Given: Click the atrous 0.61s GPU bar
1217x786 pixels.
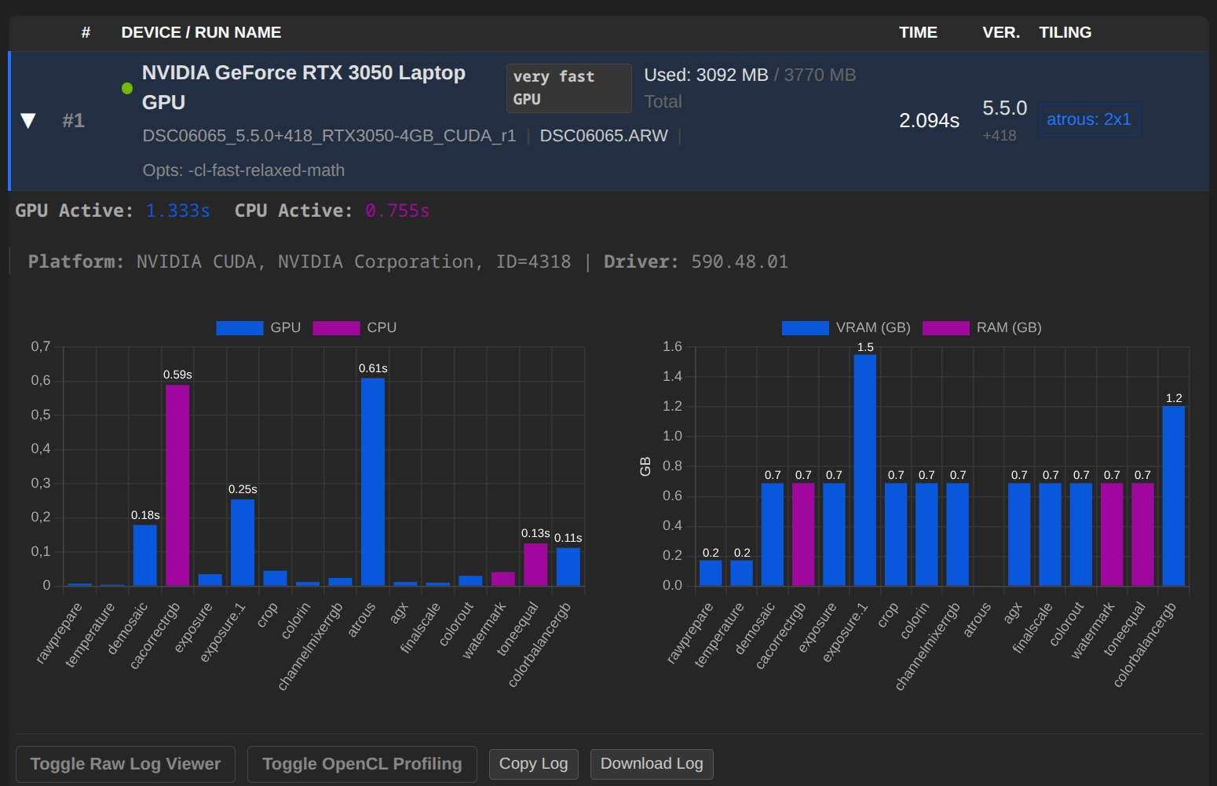Looking at the screenshot, I should point(373,481).
